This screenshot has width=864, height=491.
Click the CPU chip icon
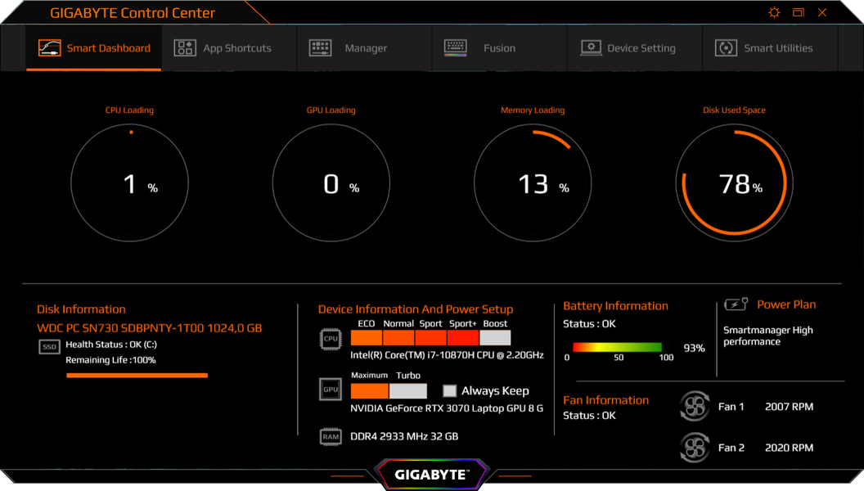[x=331, y=339]
